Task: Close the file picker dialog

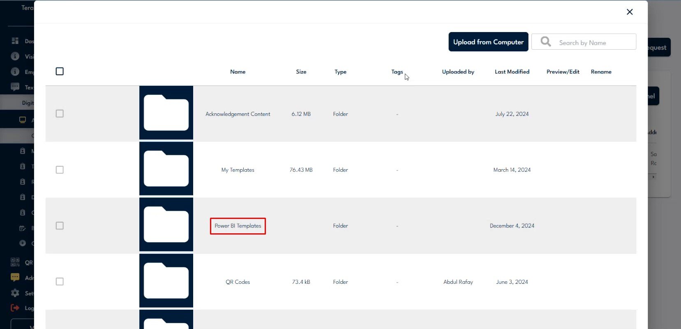Action: [630, 12]
